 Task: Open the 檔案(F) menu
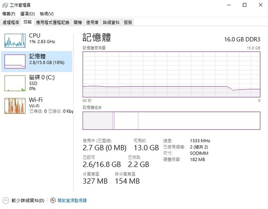[9, 14]
